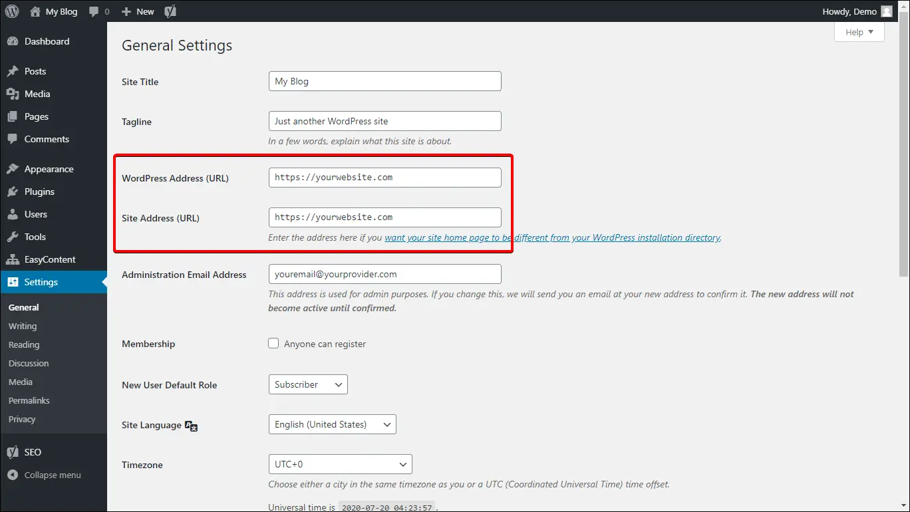Click the Site Title input field
Screen dimensions: 910x512
click(x=385, y=81)
